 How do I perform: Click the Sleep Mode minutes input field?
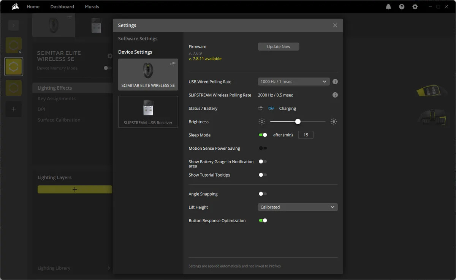click(306, 134)
